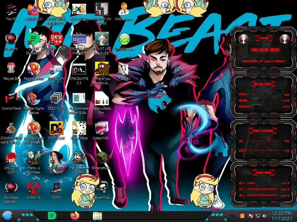Screen dimensions: 297x222
Task: Select the DEEZ NUTZ stacked-windows icon
Action: pyautogui.click(x=57, y=99)
